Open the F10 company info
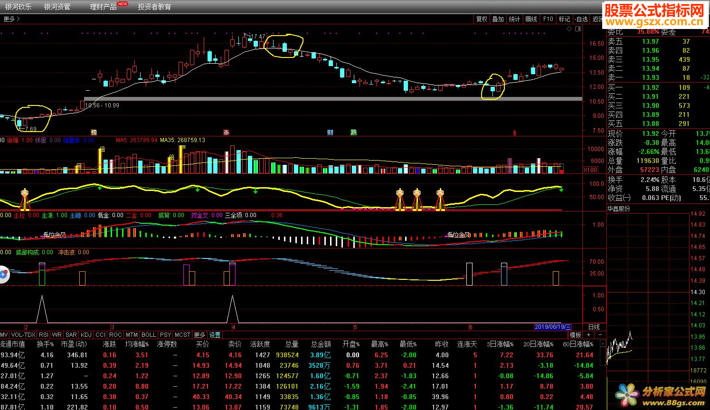The height and width of the screenshot is (410, 710). tap(548, 19)
